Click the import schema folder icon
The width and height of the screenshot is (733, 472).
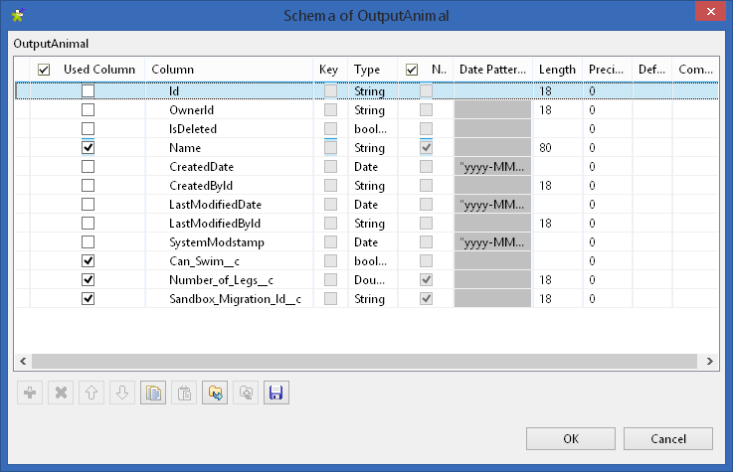tap(215, 393)
